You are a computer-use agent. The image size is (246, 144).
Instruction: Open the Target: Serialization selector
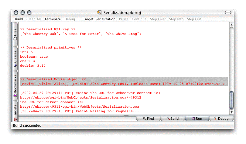(x=99, y=19)
